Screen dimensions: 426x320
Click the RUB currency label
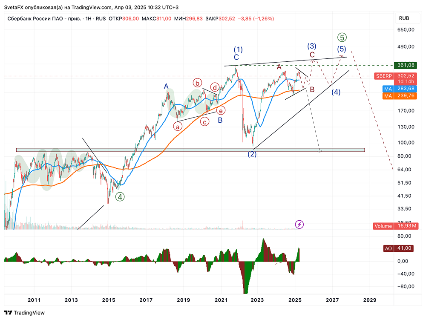[404, 18]
